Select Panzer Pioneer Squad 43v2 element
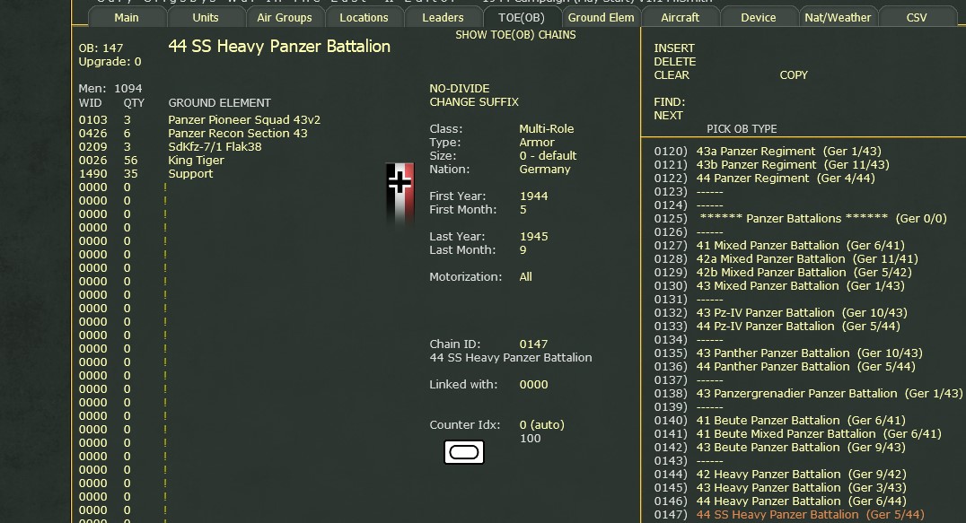Image resolution: width=966 pixels, height=523 pixels. [x=244, y=120]
